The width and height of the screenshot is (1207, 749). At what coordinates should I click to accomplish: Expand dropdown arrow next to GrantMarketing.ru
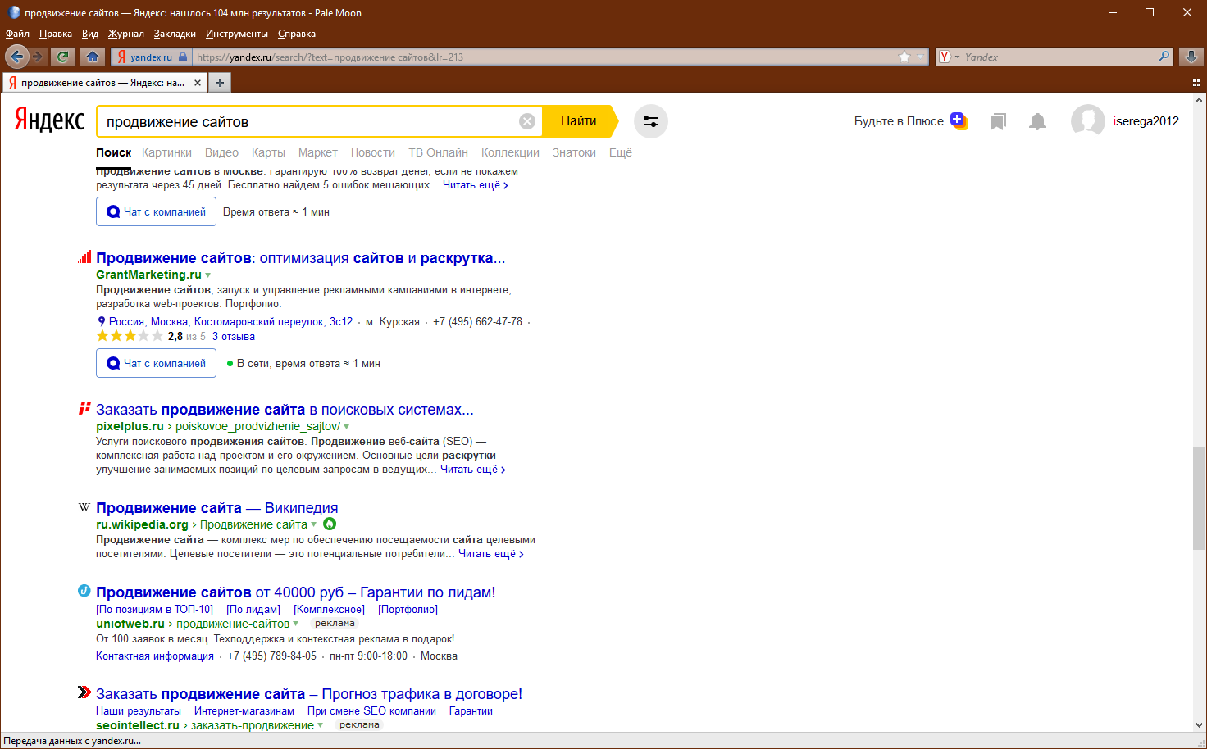pyautogui.click(x=208, y=275)
